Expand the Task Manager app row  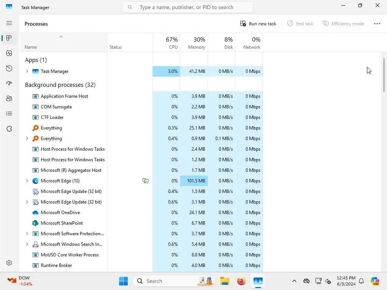[27, 71]
